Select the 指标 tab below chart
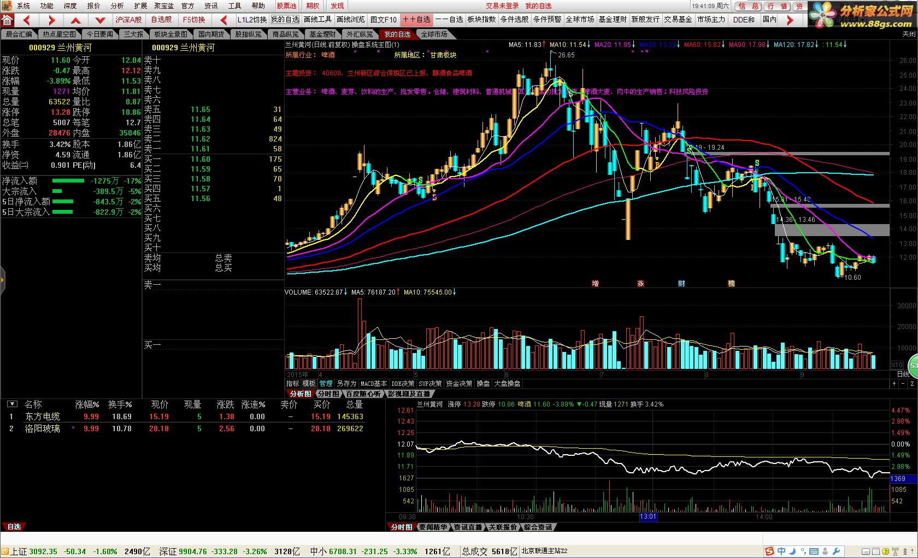 pyautogui.click(x=293, y=384)
